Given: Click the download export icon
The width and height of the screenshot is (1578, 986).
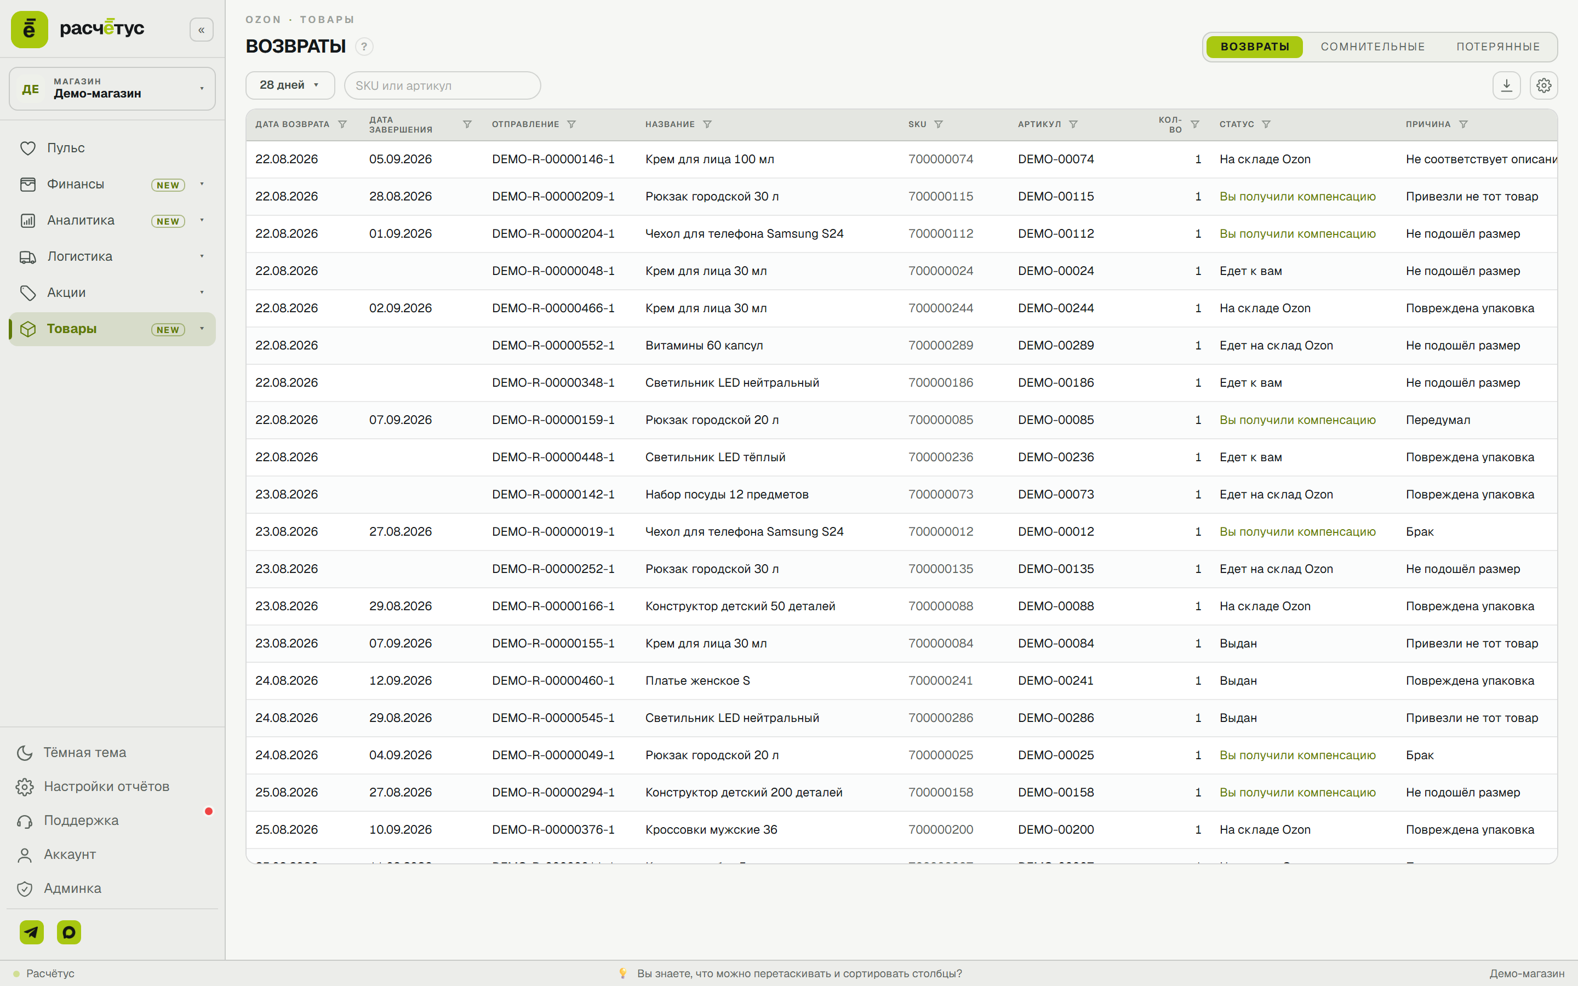Looking at the screenshot, I should pos(1506,85).
